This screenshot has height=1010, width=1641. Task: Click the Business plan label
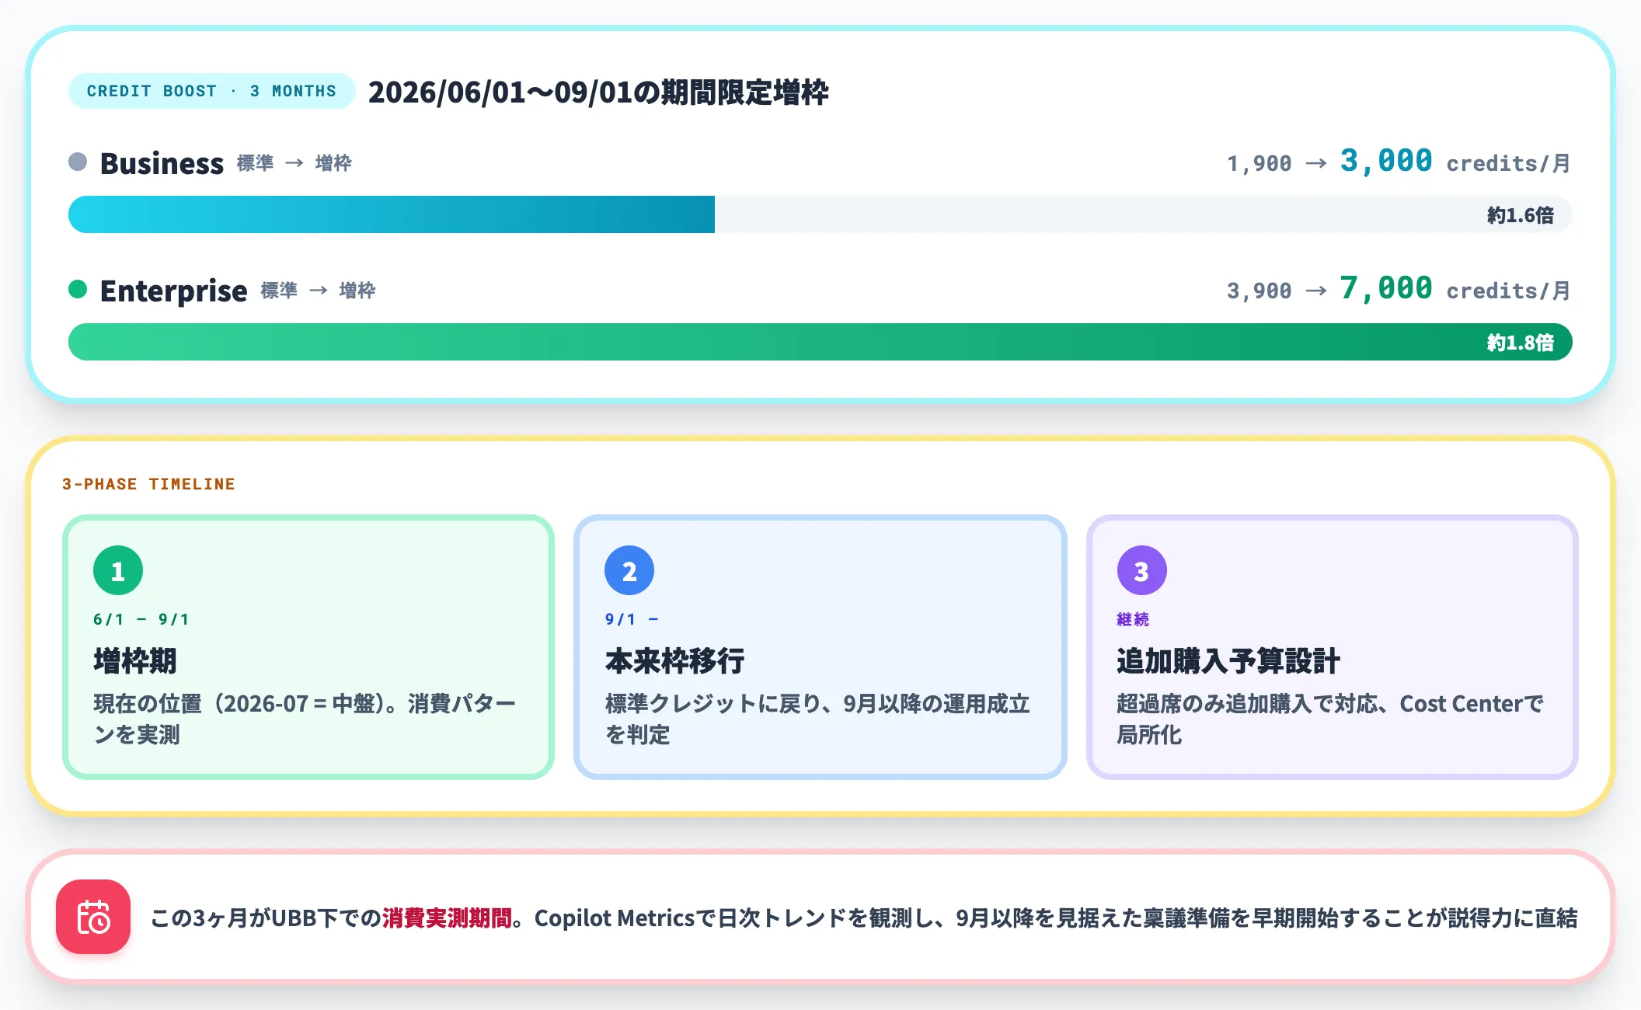point(162,163)
